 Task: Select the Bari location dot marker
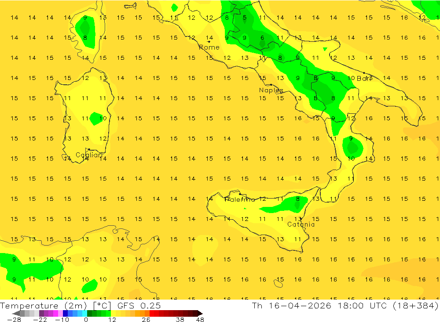tap(364, 73)
